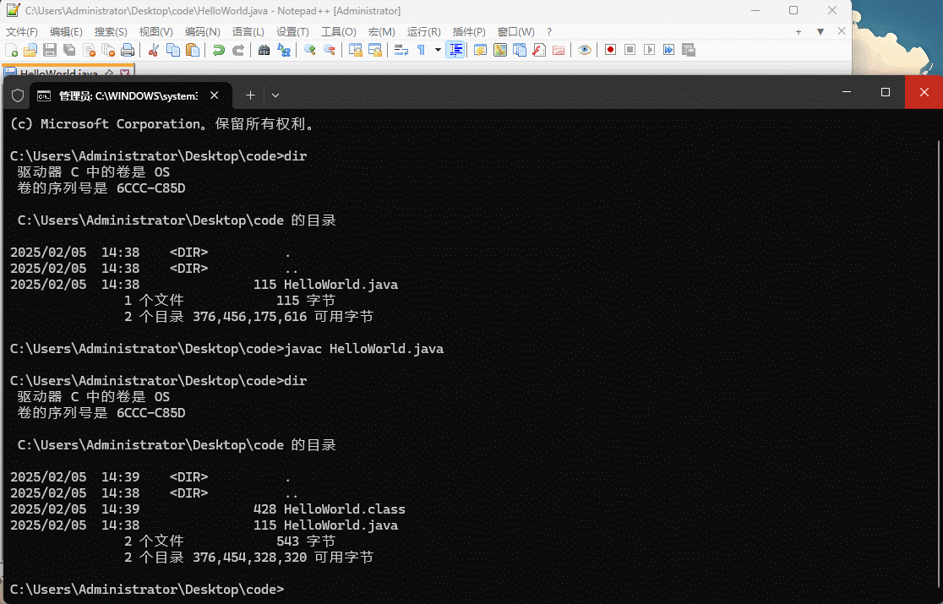Toggle word wrap toolbar button

pyautogui.click(x=401, y=50)
